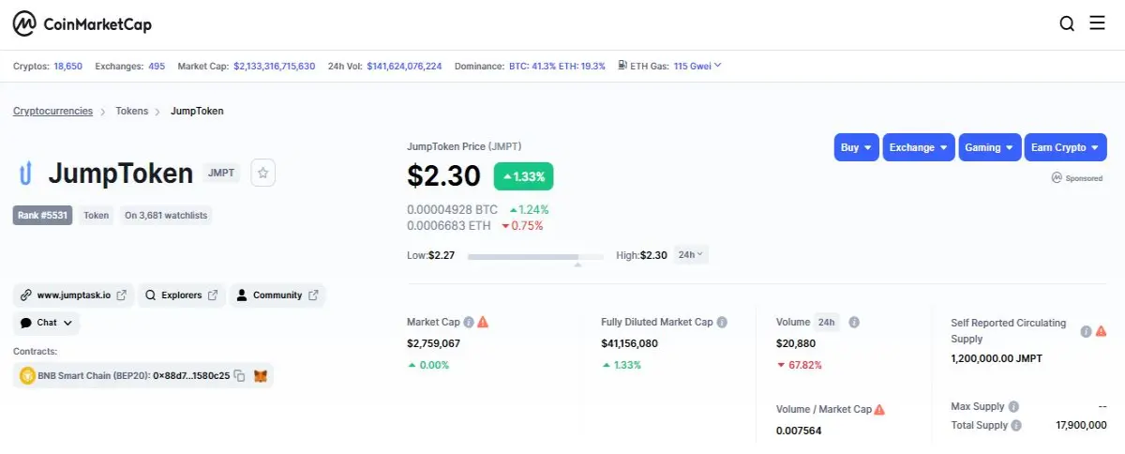1125x454 pixels.
Task: Click the 67.82% volume change
Action: [799, 365]
